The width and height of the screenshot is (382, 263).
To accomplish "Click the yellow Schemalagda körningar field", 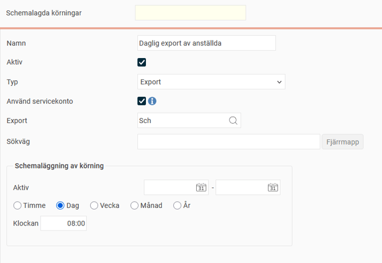I will pyautogui.click(x=190, y=13).
